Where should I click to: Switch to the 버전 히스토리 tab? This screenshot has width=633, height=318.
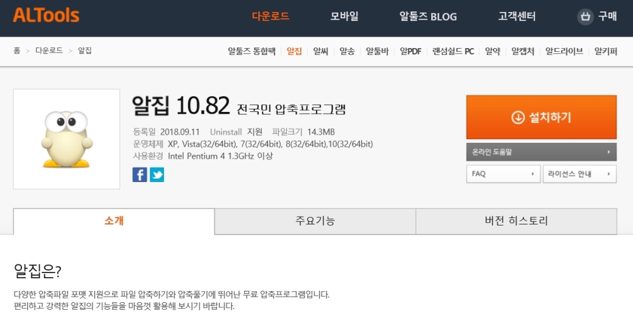coord(517,221)
